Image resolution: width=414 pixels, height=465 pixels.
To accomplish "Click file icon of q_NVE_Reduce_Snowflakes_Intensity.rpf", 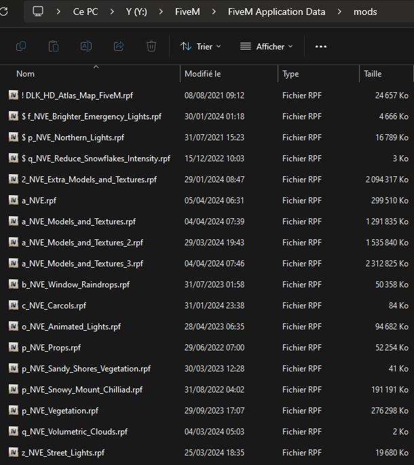I will pyautogui.click(x=14, y=159).
